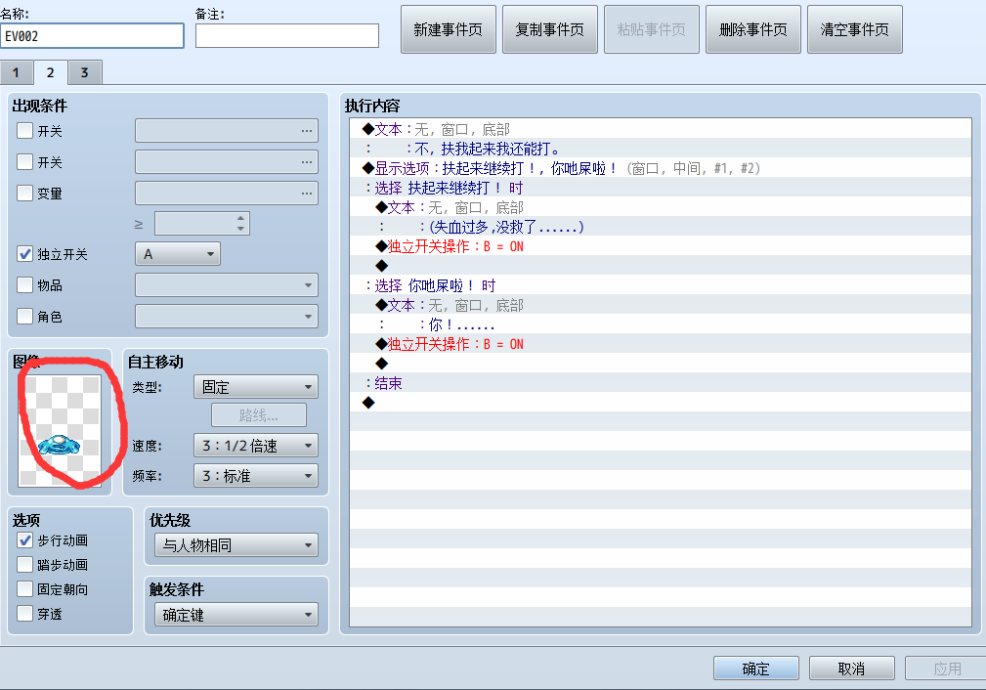Open the 物品 item dropdown
The width and height of the screenshot is (986, 690).
(x=227, y=285)
